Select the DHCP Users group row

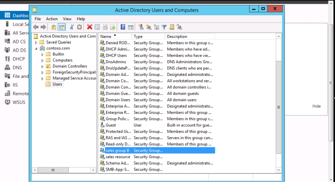[x=157, y=56]
